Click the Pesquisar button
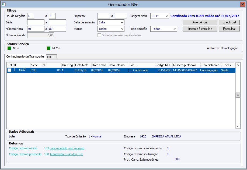The image size is (247, 170). pos(229,29)
